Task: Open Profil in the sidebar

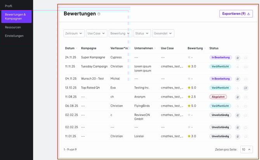Action: coord(9,6)
